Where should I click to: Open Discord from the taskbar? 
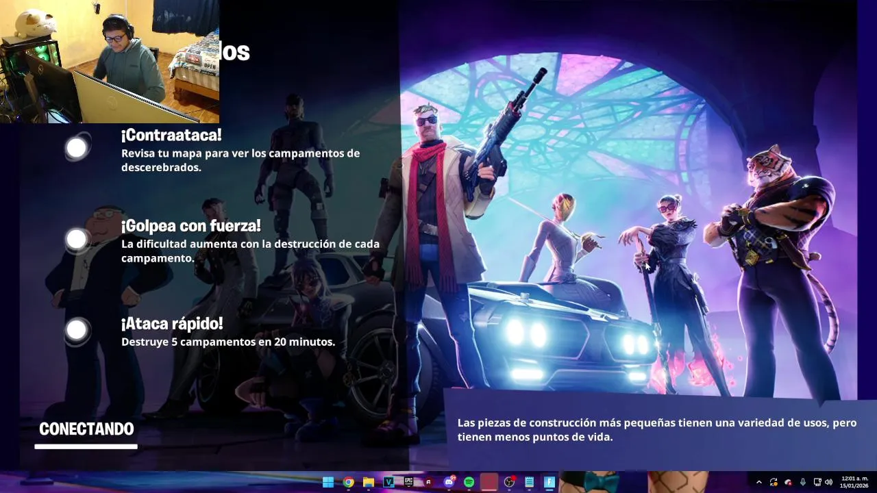click(449, 482)
